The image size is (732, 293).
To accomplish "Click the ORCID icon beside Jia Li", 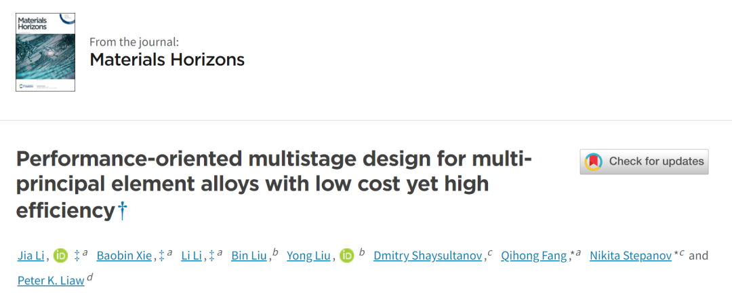I will tap(60, 256).
